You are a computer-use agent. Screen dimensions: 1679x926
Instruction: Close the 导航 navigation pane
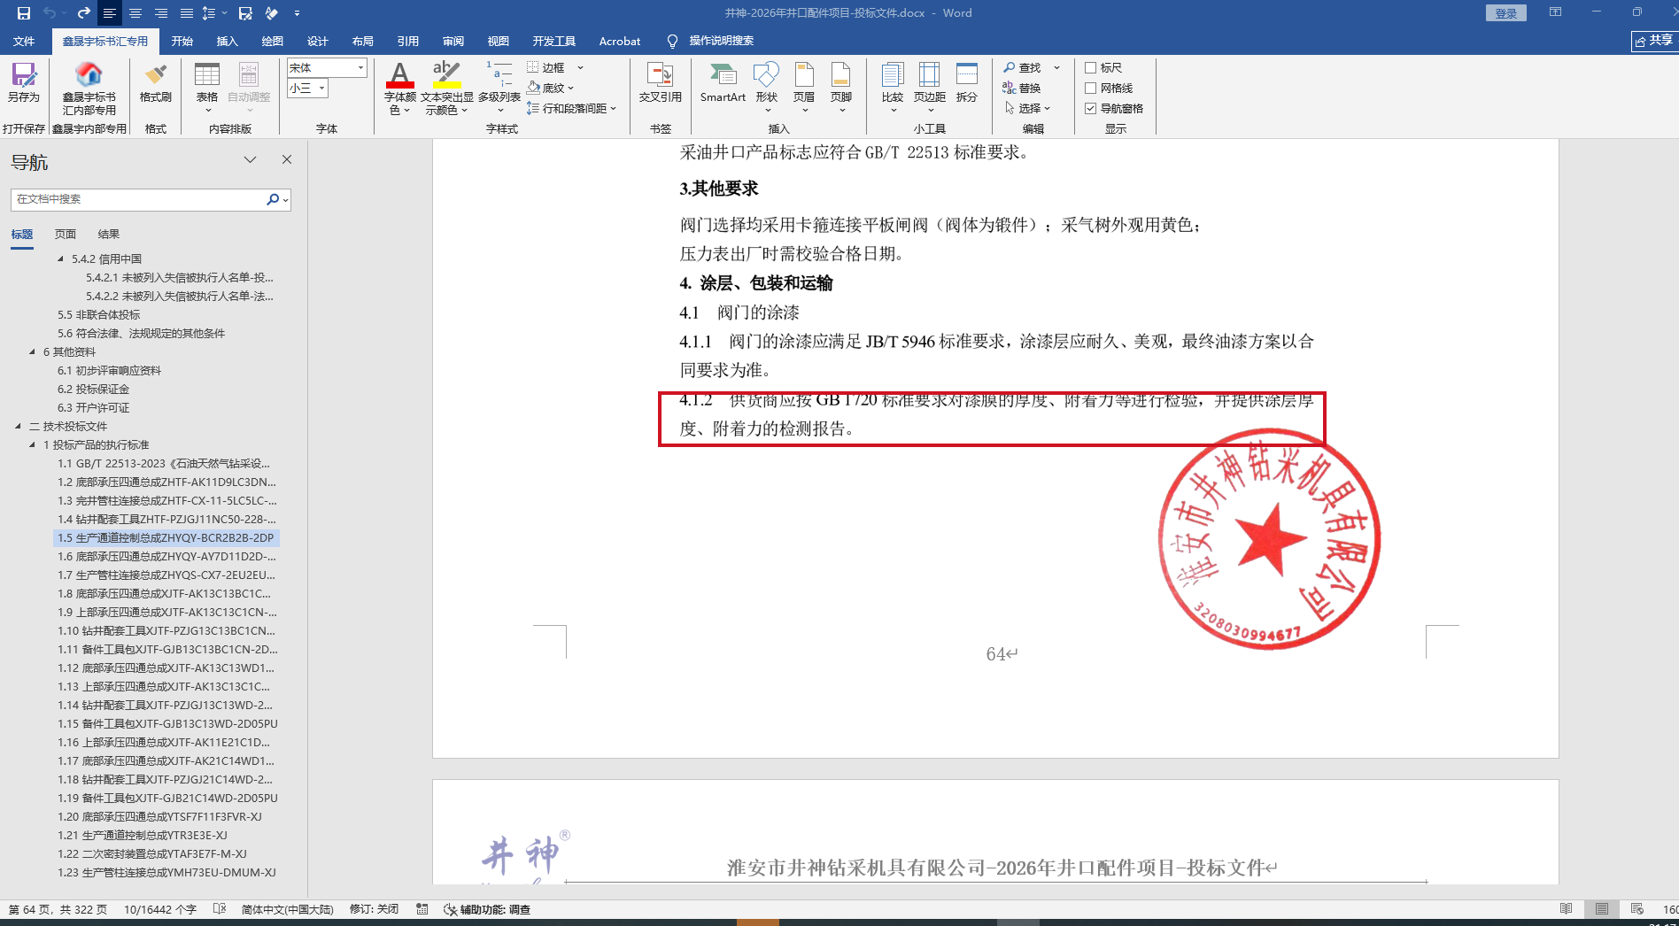pos(287,159)
